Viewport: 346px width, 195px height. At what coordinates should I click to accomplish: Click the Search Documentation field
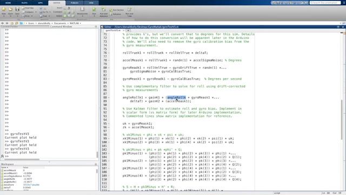pyautogui.click(x=325, y=3)
